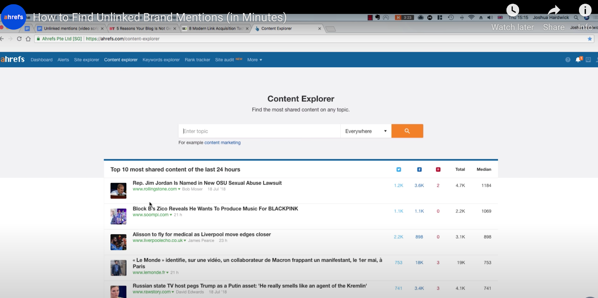Open Spotlight search magnifier in menu bar
The width and height of the screenshot is (598, 298).
(x=576, y=18)
